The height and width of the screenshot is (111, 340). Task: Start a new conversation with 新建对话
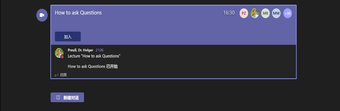click(x=67, y=98)
